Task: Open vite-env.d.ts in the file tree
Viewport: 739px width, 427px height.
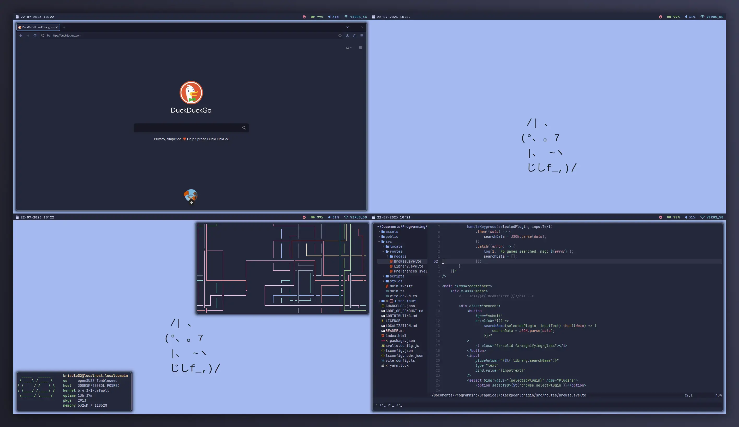Action: (x=403, y=296)
